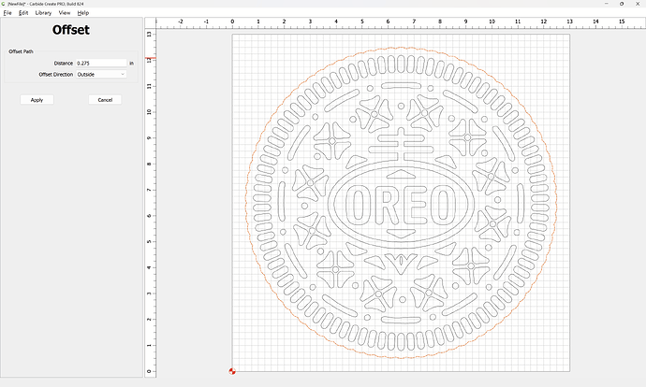Click the red origin marker at canvas bottom-left
646x387 pixels.
coord(232,372)
